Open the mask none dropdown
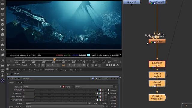The width and height of the screenshot is (192, 108). pyautogui.click(x=56, y=103)
